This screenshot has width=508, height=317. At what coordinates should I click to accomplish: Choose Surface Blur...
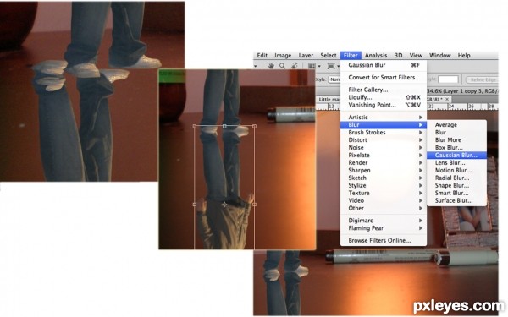457,200
